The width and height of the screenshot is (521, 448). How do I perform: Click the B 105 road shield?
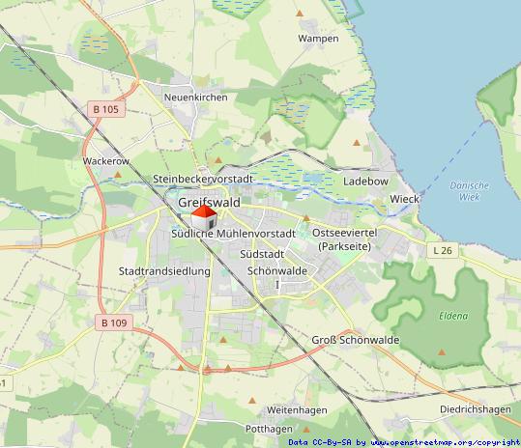(106, 109)
